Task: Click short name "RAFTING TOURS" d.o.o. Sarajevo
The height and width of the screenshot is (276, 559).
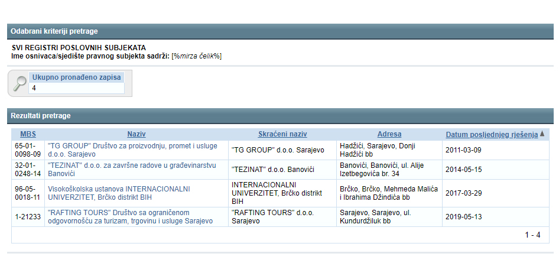Action: click(x=282, y=217)
